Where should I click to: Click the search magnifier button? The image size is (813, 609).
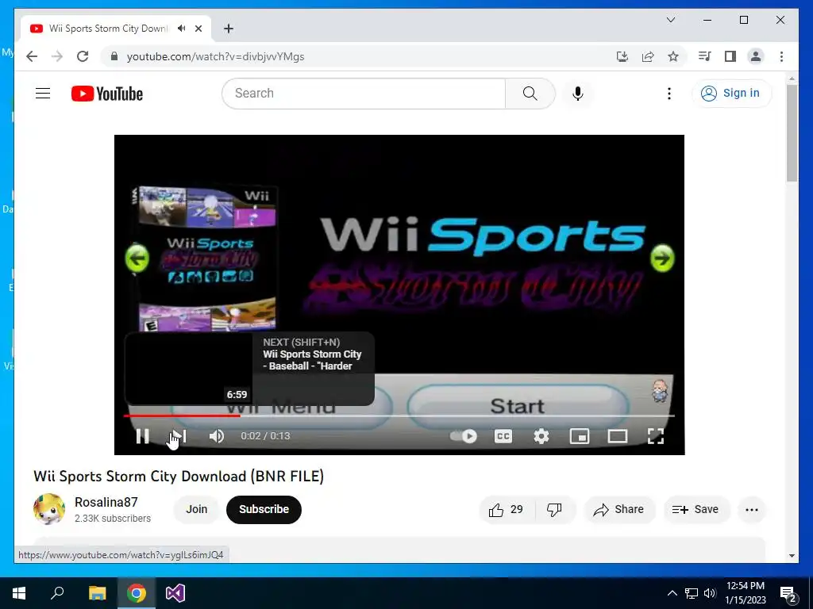point(530,94)
